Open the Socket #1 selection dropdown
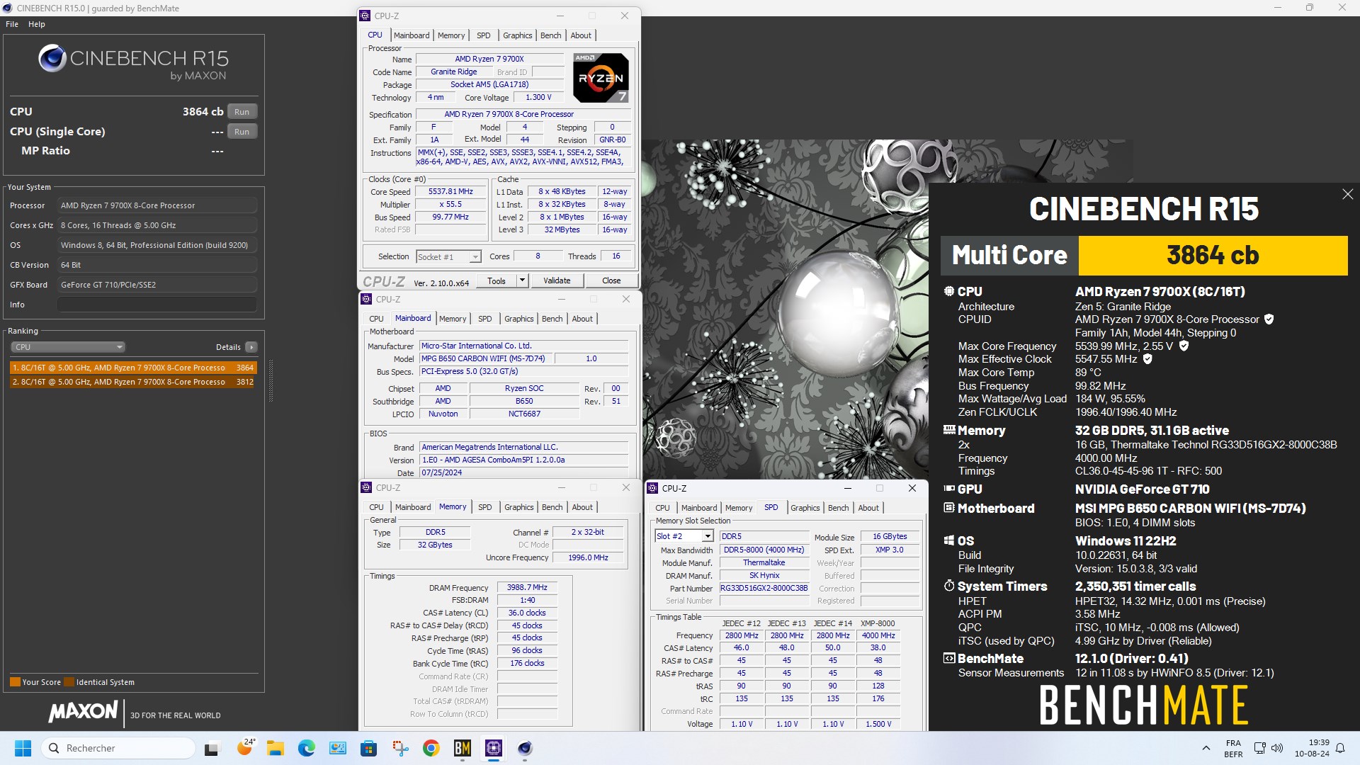The height and width of the screenshot is (765, 1360). [x=475, y=256]
